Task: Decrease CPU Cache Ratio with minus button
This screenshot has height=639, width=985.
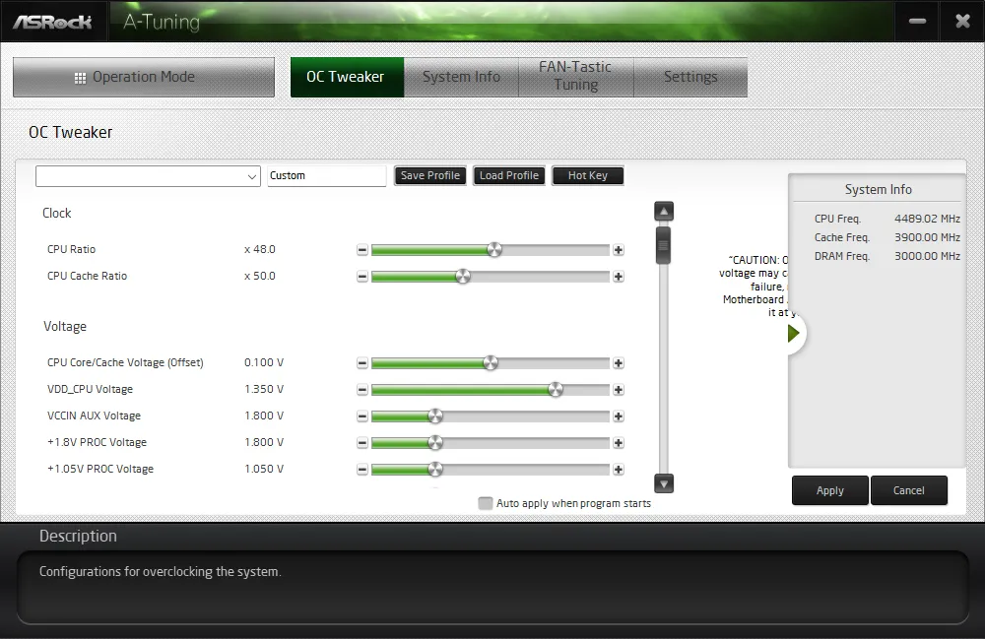Action: (361, 277)
